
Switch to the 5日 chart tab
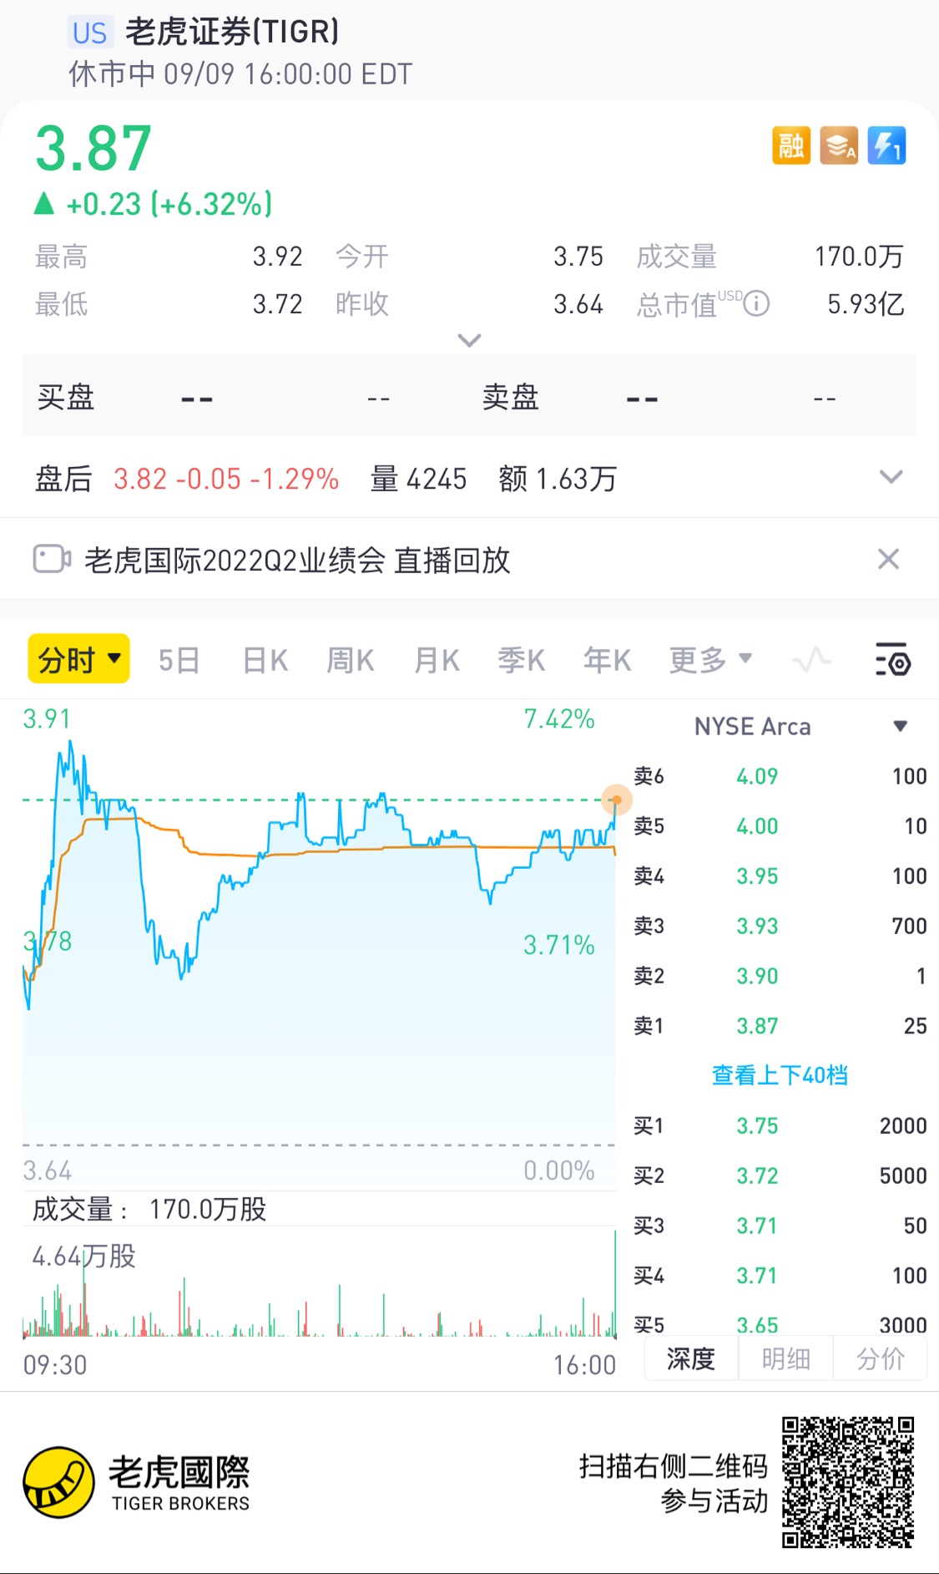click(179, 660)
